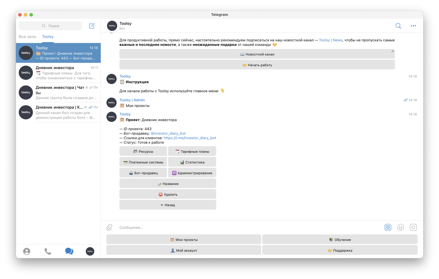This screenshot has height=279, width=439.
Task: Select the 'Все чаты' folder tab
Action: coord(27,37)
